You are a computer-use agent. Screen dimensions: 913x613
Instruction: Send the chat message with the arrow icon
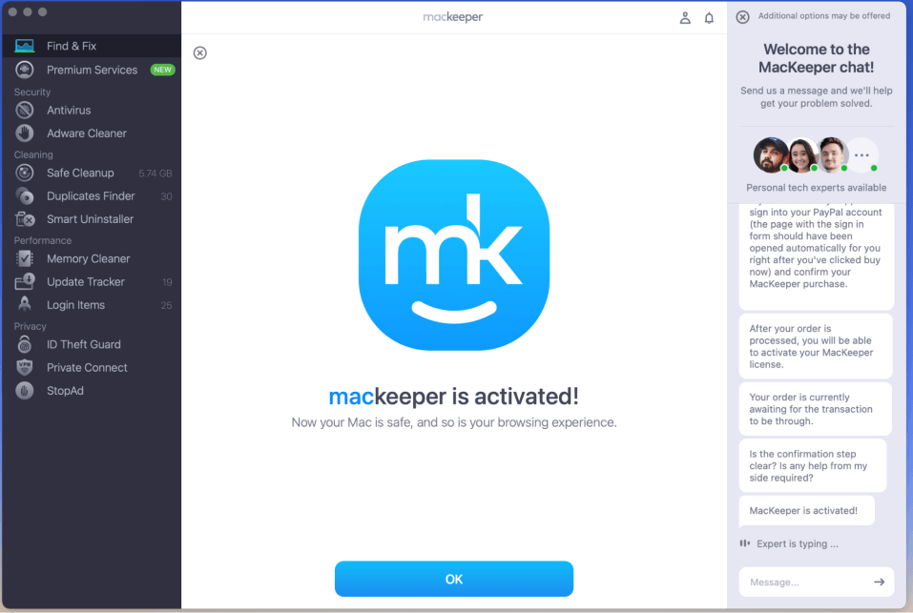[879, 582]
